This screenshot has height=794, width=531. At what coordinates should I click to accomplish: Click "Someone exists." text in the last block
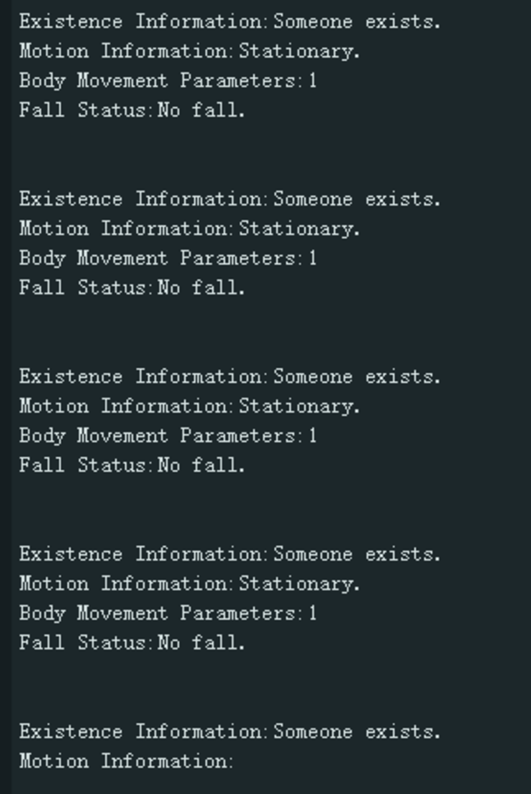pyautogui.click(x=357, y=732)
